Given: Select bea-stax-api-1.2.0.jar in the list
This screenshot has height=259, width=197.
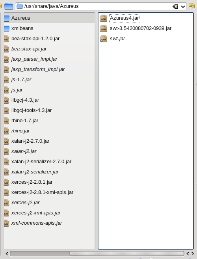Looking at the screenshot, I should pos(49,39).
